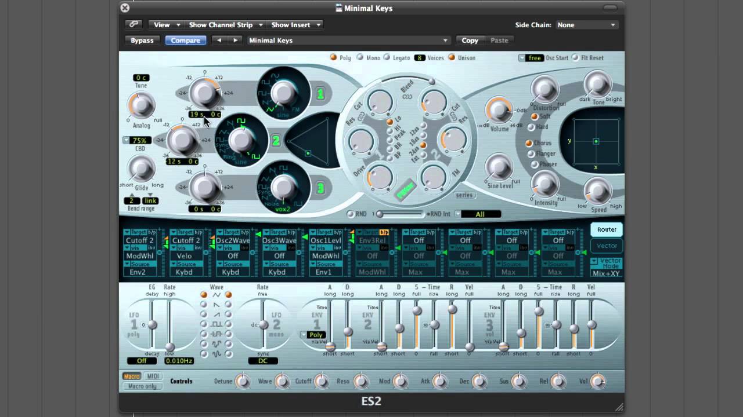Click the Copy button

[x=470, y=41]
